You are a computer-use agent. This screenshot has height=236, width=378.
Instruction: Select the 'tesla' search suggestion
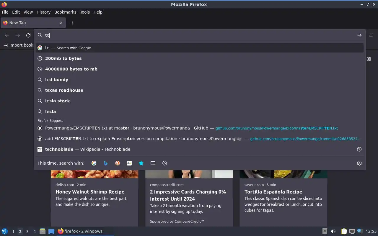point(200,112)
